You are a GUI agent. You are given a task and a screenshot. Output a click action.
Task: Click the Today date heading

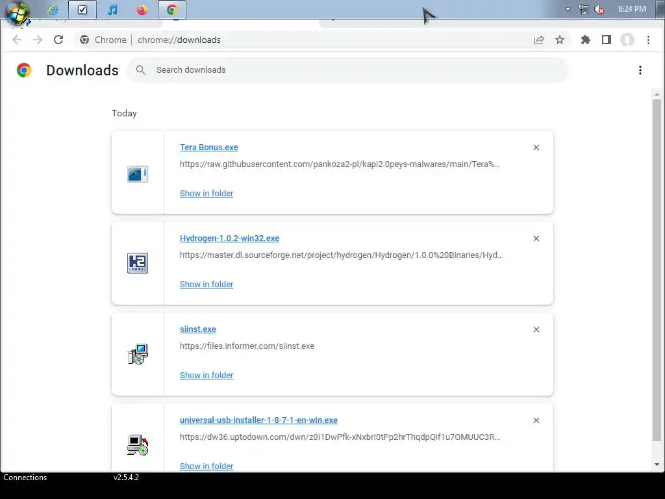[124, 113]
